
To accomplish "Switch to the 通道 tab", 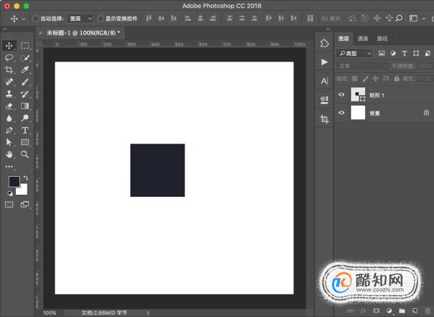I will tap(363, 38).
